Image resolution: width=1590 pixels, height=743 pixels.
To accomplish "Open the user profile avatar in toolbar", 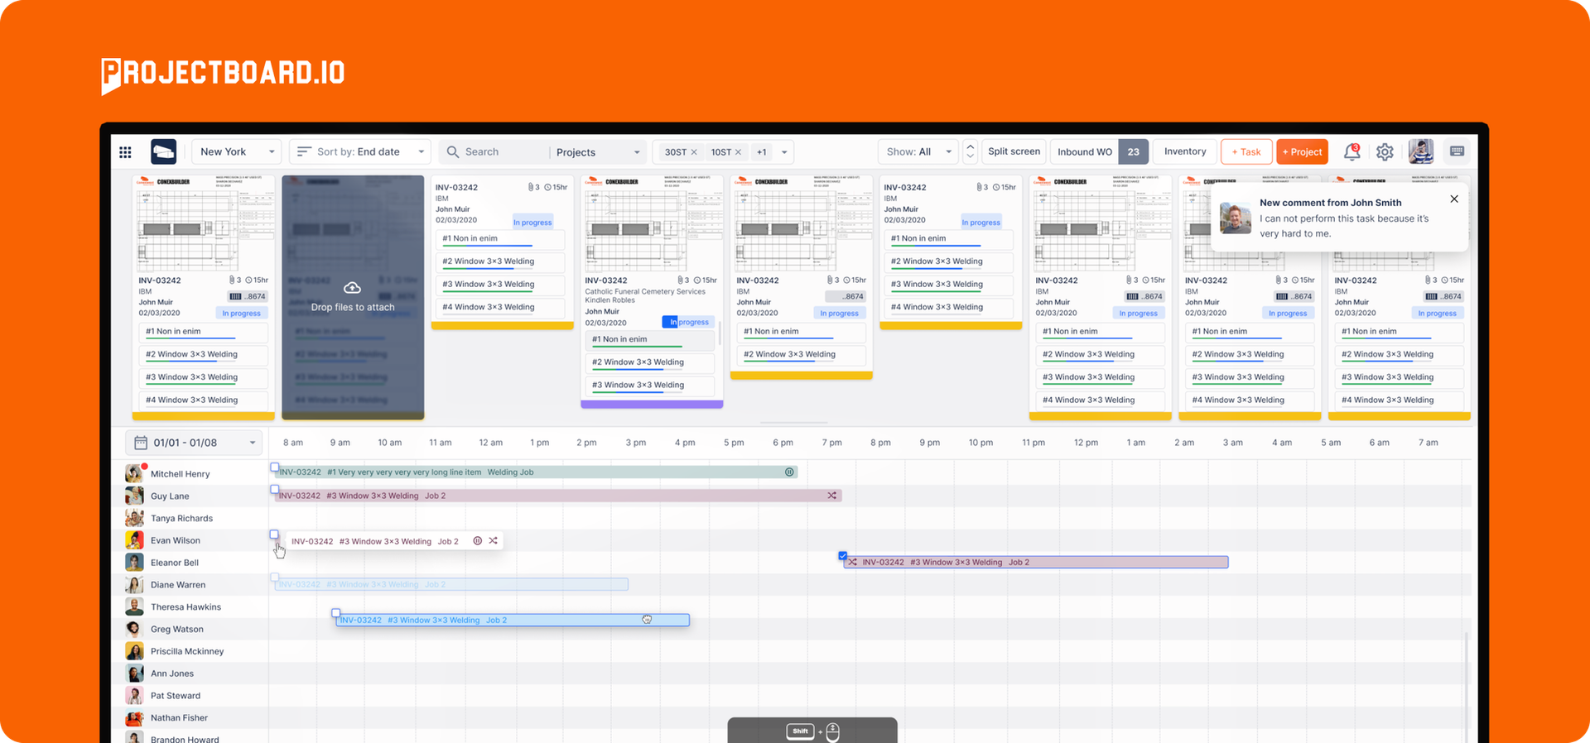I will (1421, 151).
